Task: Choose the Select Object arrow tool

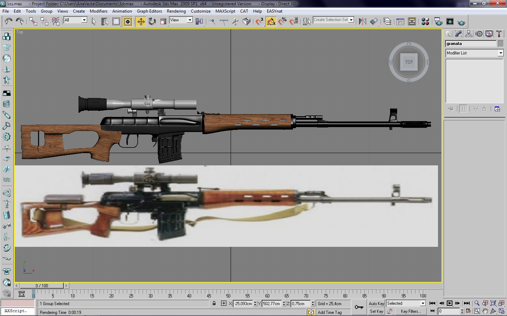Action: tap(94, 21)
